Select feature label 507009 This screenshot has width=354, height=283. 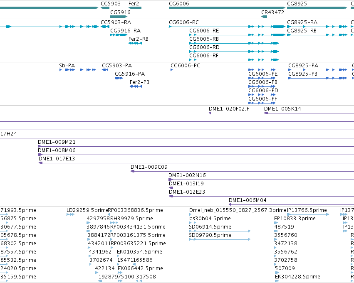point(285,268)
